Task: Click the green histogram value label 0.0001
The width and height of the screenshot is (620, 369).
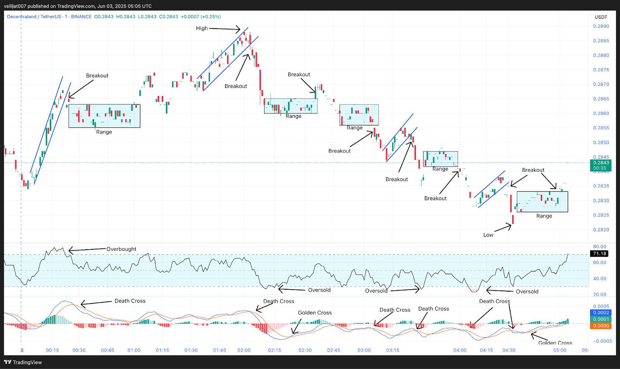Action: pos(601,319)
